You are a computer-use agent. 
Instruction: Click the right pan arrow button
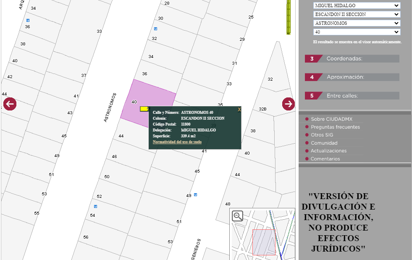(x=289, y=104)
